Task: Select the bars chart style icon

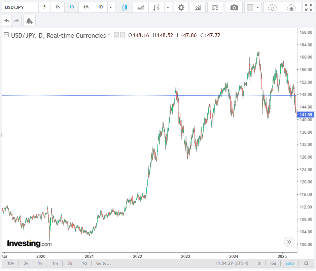Action: pyautogui.click(x=156, y=8)
